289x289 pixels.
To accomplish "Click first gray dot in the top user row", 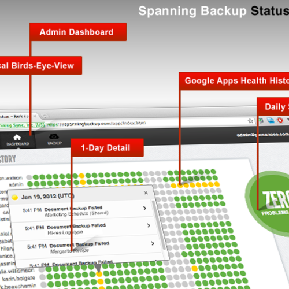I will coord(29,177).
